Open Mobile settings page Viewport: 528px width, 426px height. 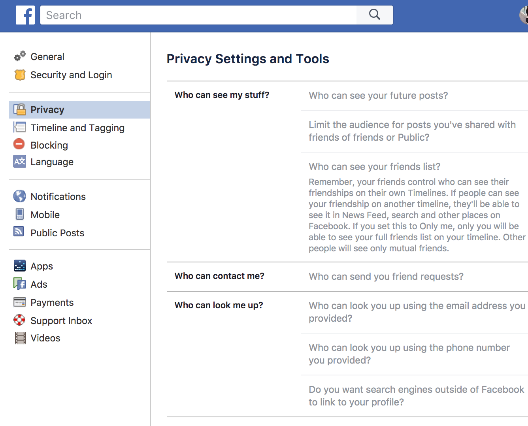pos(45,215)
